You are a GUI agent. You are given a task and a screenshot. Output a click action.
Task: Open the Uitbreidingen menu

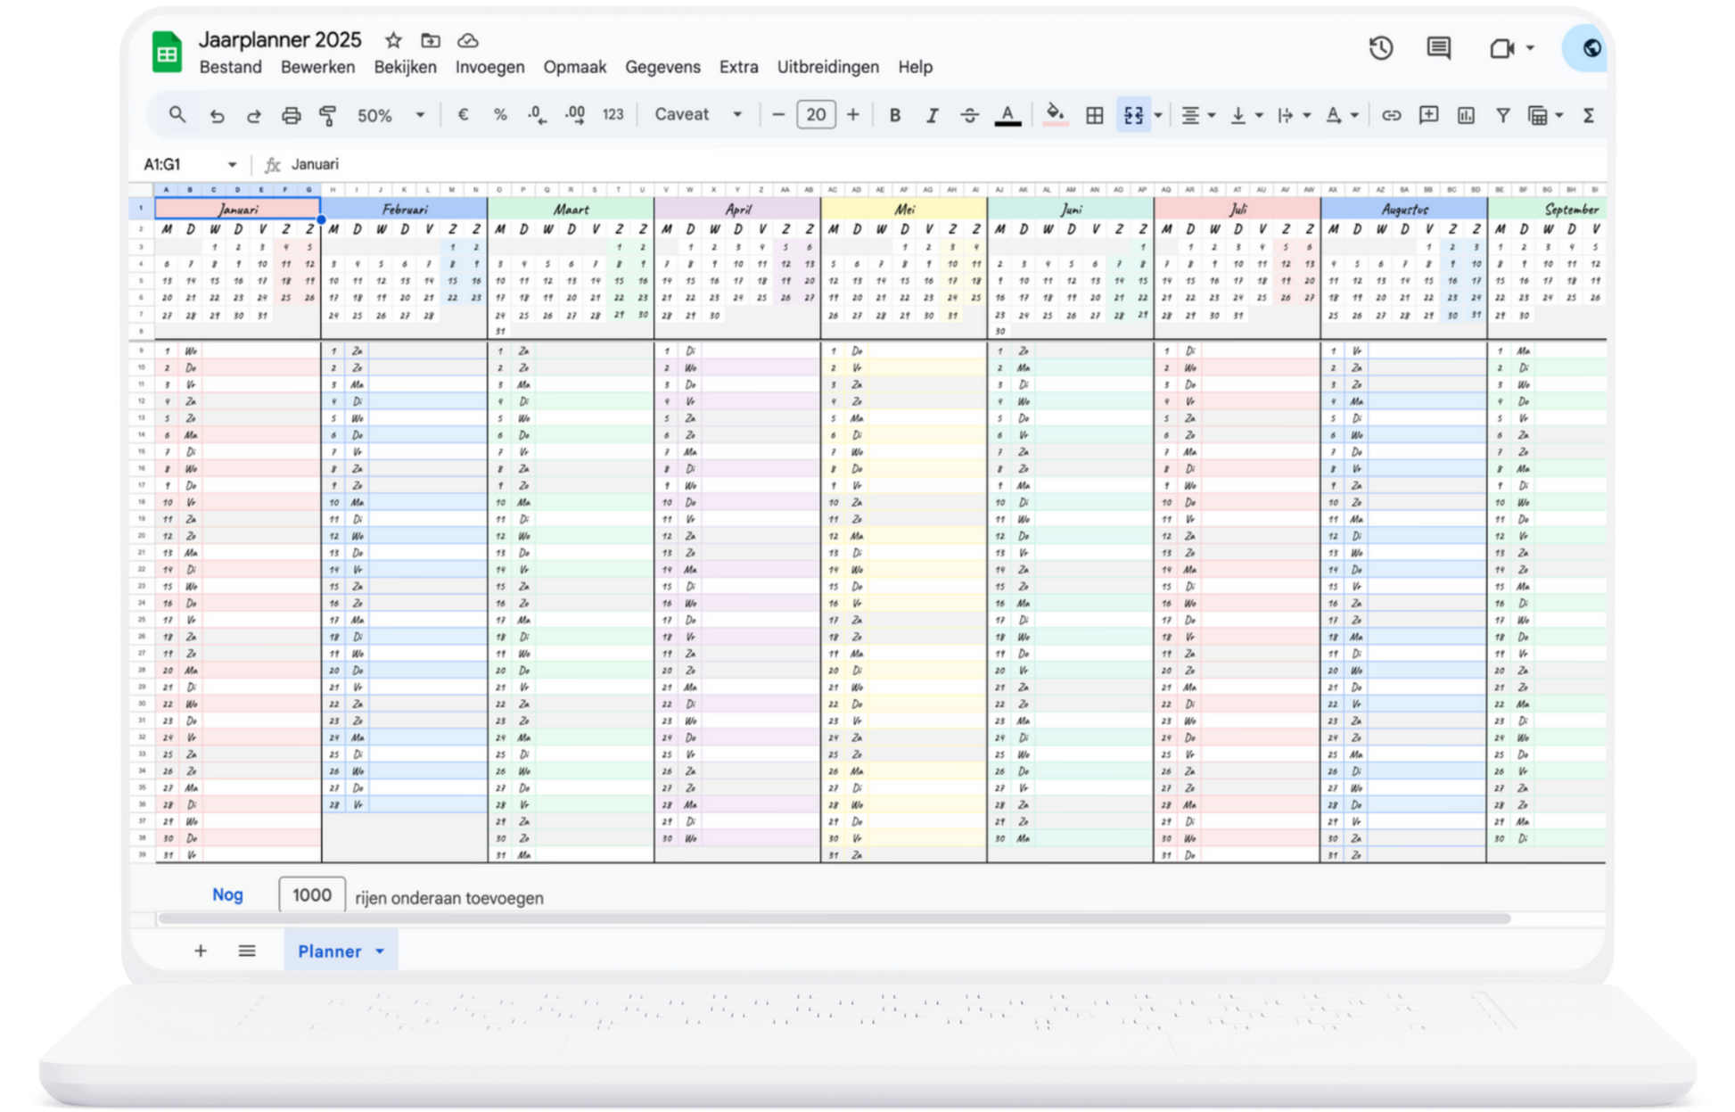(x=827, y=67)
